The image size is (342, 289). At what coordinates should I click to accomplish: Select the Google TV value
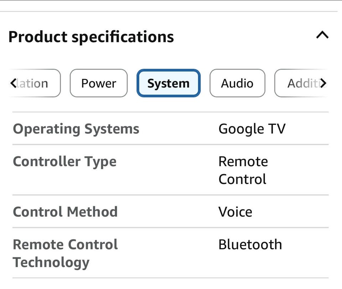coord(252,129)
